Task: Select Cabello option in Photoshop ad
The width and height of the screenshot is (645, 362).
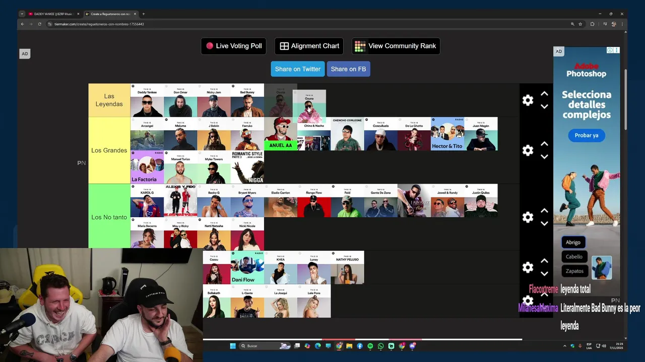Action: [x=574, y=256]
